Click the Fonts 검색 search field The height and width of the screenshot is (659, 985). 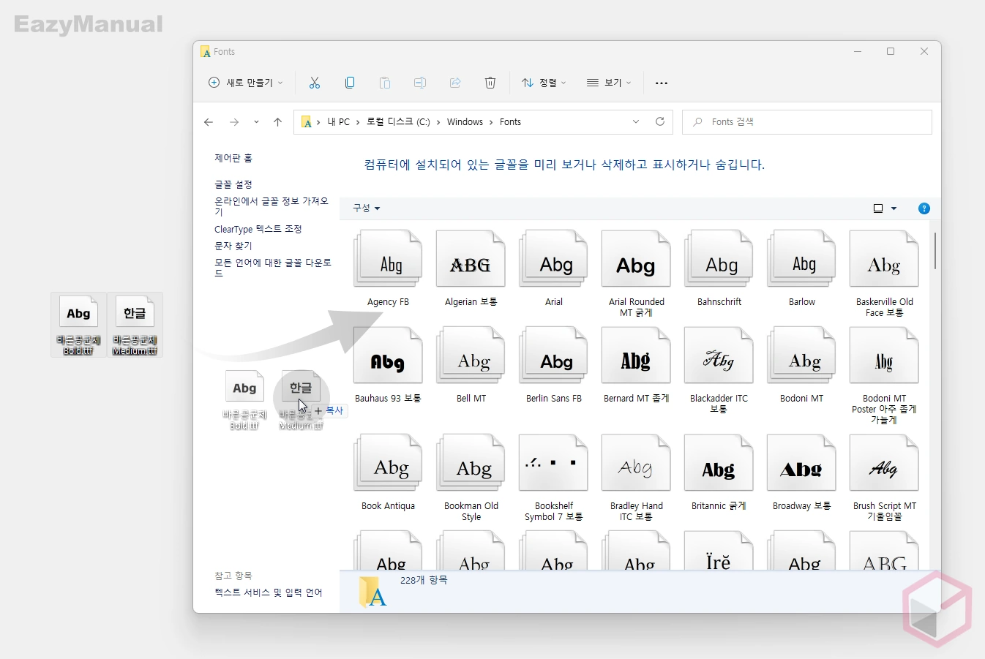point(806,122)
